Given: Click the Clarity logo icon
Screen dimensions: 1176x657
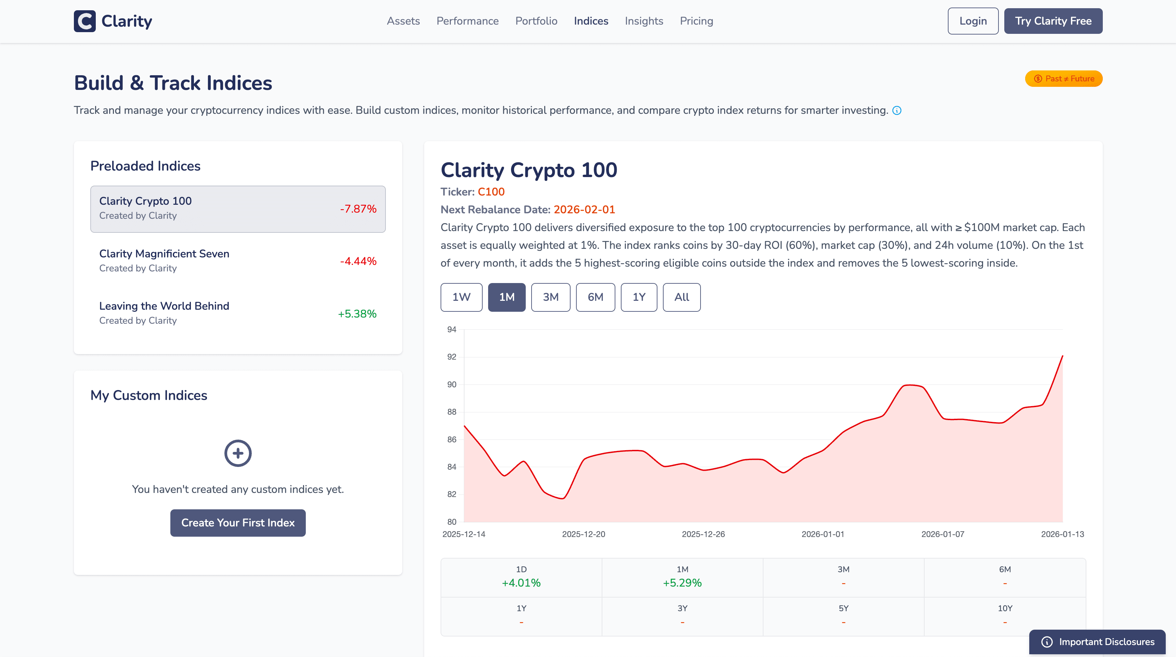Looking at the screenshot, I should [x=84, y=21].
